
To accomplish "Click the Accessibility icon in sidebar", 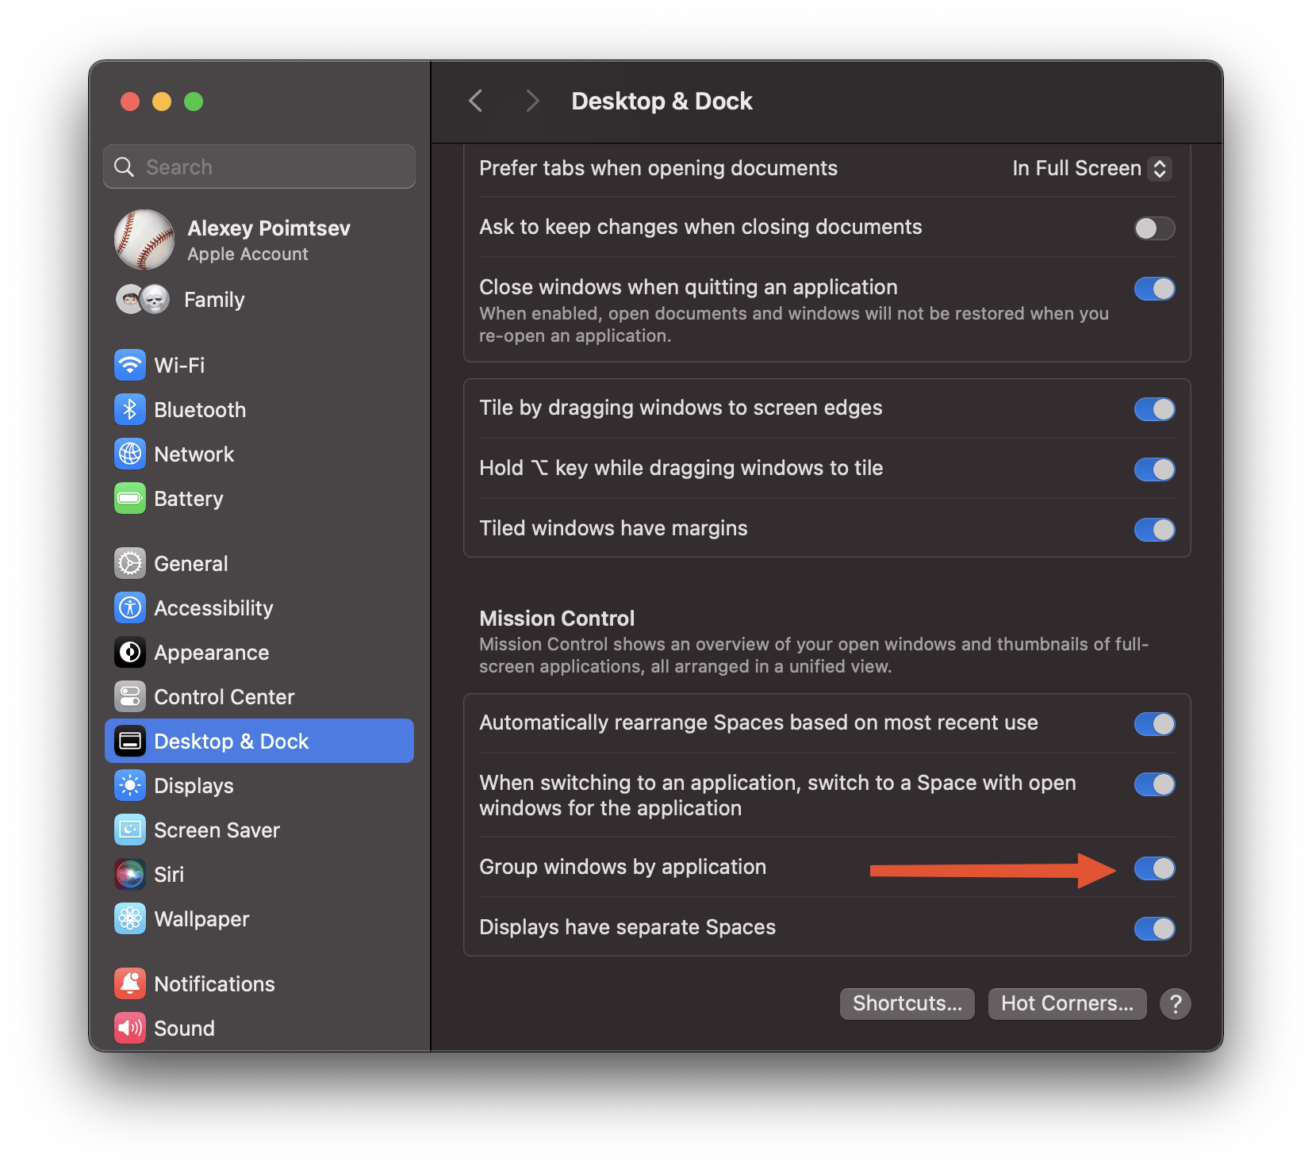I will point(130,608).
